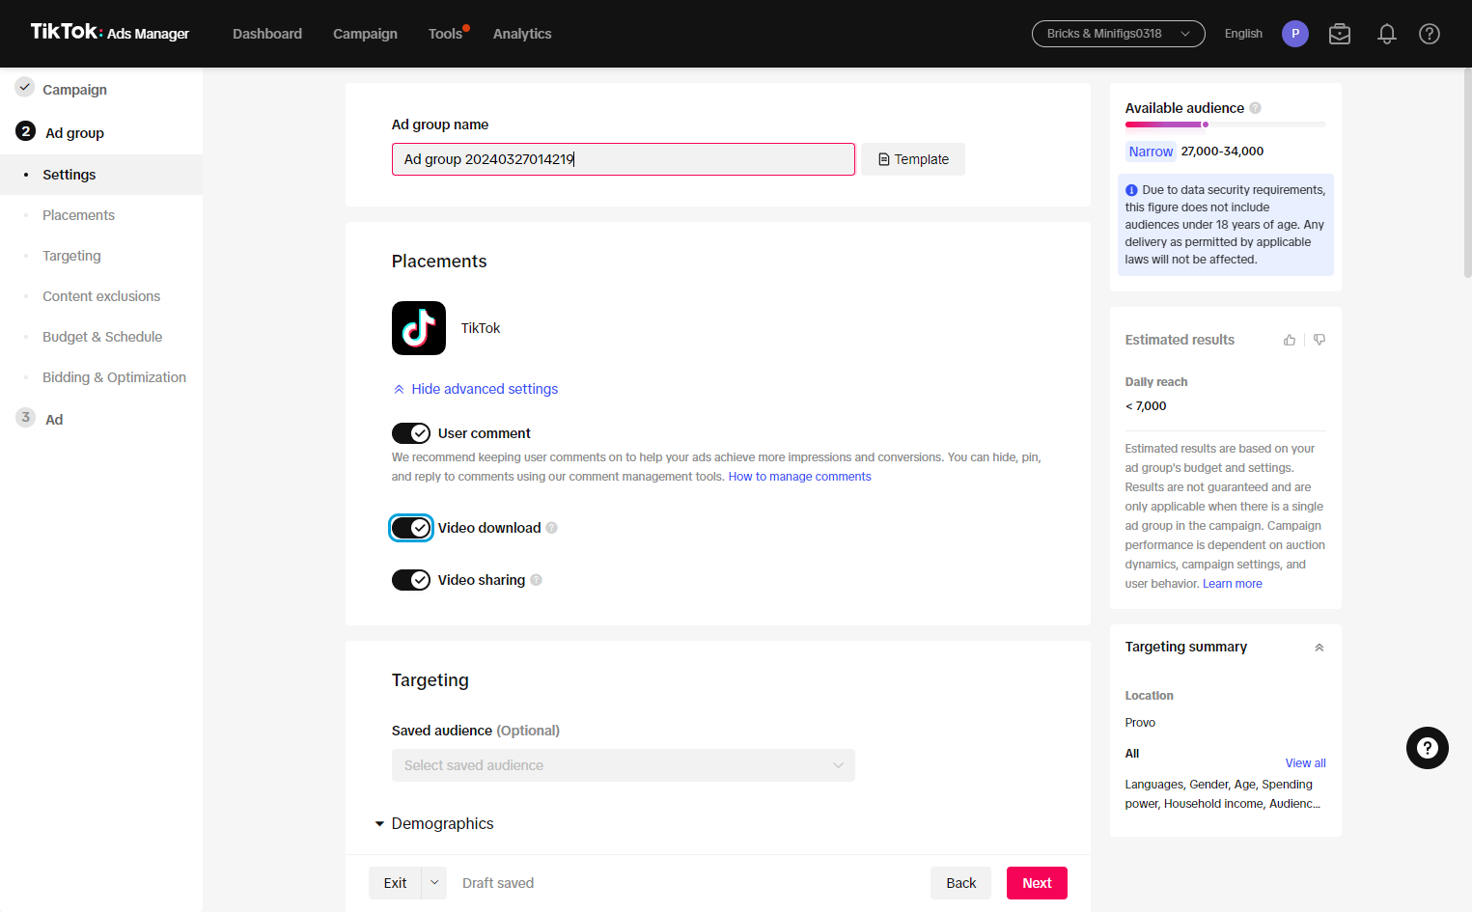Click the Next button

click(x=1037, y=883)
